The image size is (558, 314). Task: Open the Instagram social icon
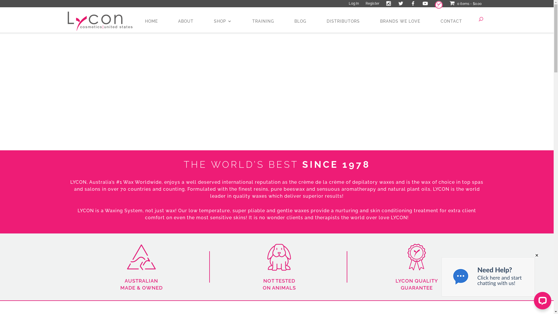point(389,3)
